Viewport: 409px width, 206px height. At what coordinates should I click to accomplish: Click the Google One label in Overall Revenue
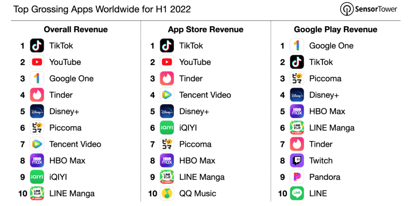[71, 78]
